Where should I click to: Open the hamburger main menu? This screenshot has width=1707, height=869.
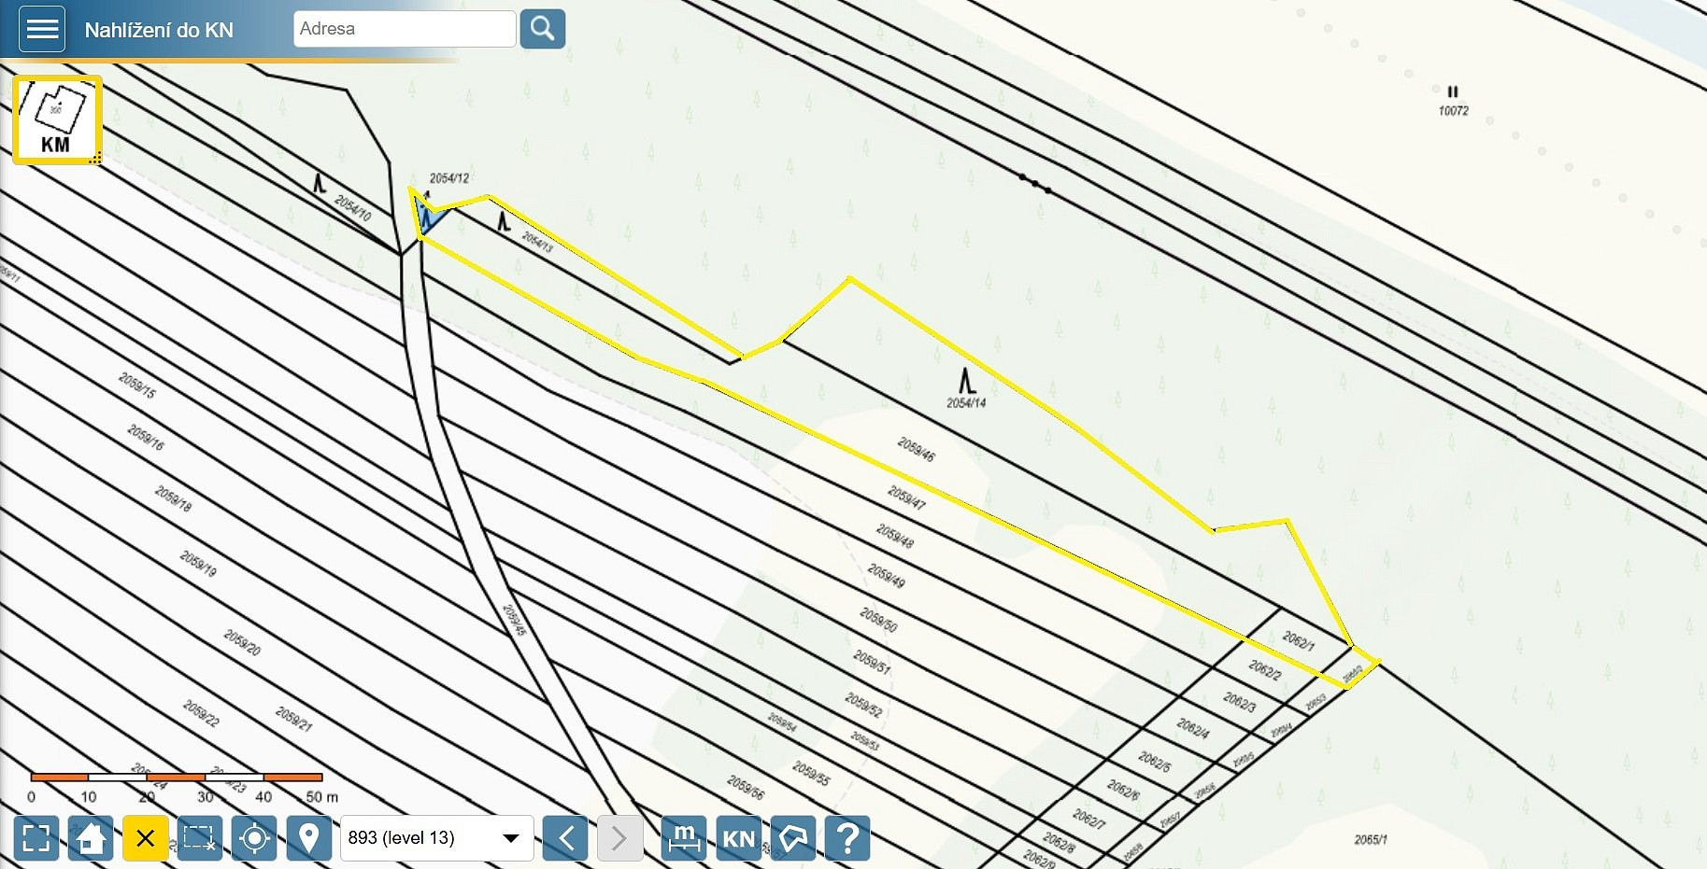42,29
